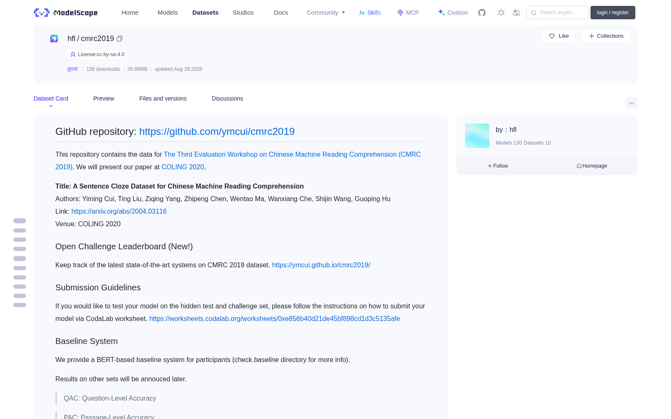671x419 pixels.
Task: Click the 'hfl / cmrc2019' dataset title
Action: (91, 39)
